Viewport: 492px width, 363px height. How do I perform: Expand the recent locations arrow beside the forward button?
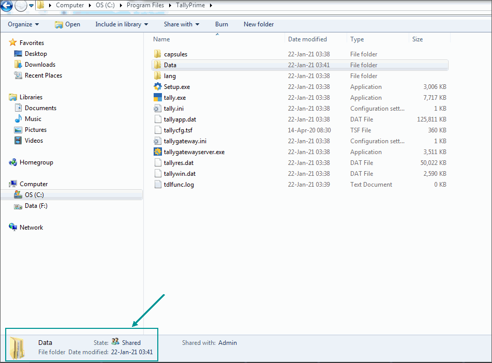32,5
